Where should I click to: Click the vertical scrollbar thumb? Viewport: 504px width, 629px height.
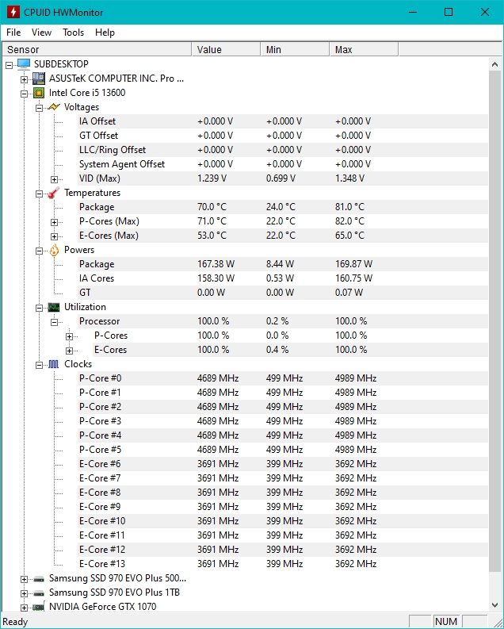[x=494, y=322]
